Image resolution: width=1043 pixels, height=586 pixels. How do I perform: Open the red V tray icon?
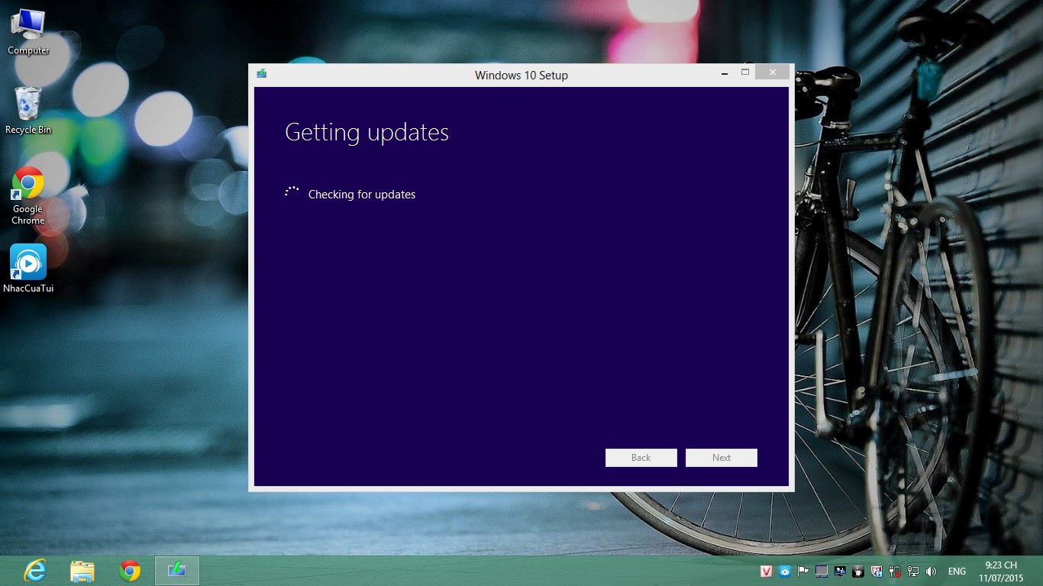tap(766, 571)
